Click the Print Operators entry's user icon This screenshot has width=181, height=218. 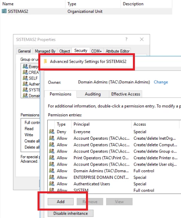point(52,158)
